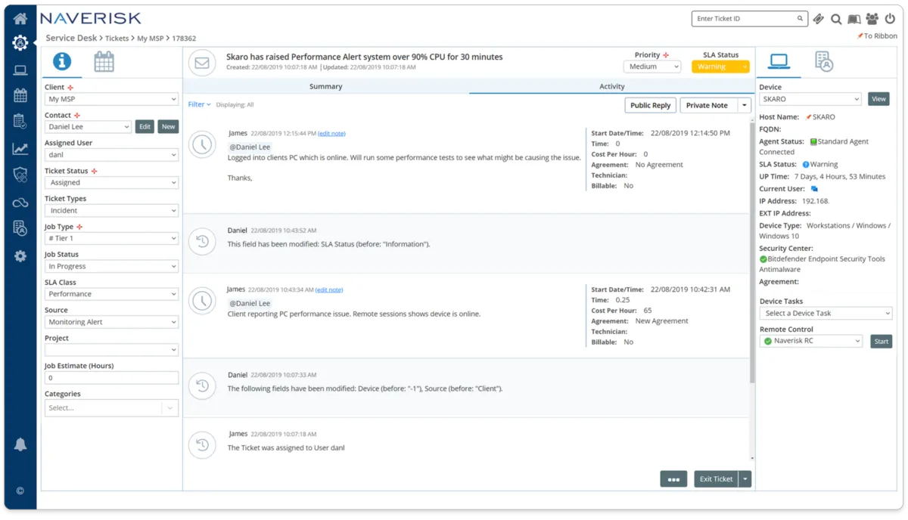Click the power logout icon
This screenshot has height=520, width=908.
(x=890, y=19)
